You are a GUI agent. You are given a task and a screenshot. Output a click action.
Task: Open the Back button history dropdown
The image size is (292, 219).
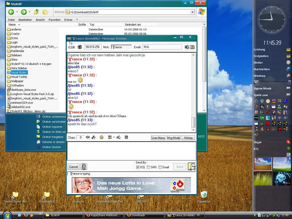pos(17,12)
